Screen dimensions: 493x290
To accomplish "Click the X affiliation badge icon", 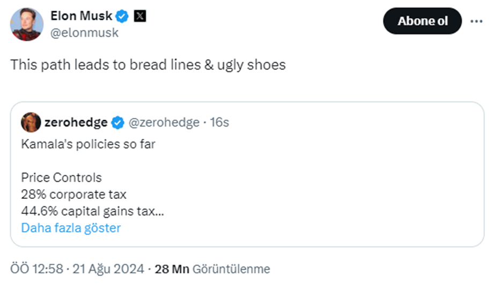I will [139, 17].
